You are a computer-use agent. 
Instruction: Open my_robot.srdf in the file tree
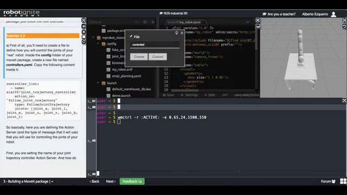[122, 69]
